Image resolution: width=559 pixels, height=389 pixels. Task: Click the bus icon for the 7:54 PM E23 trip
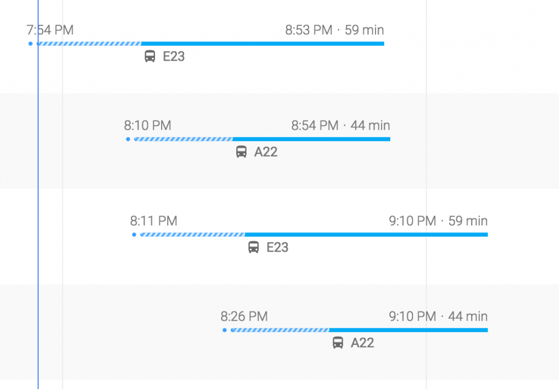[x=150, y=56]
